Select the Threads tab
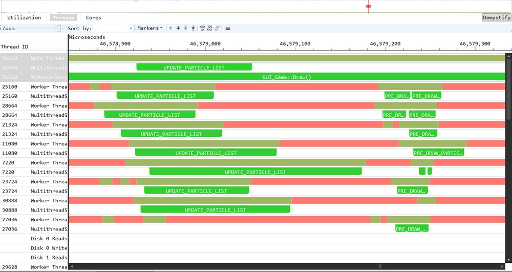This screenshot has height=272, width=512. coord(63,17)
